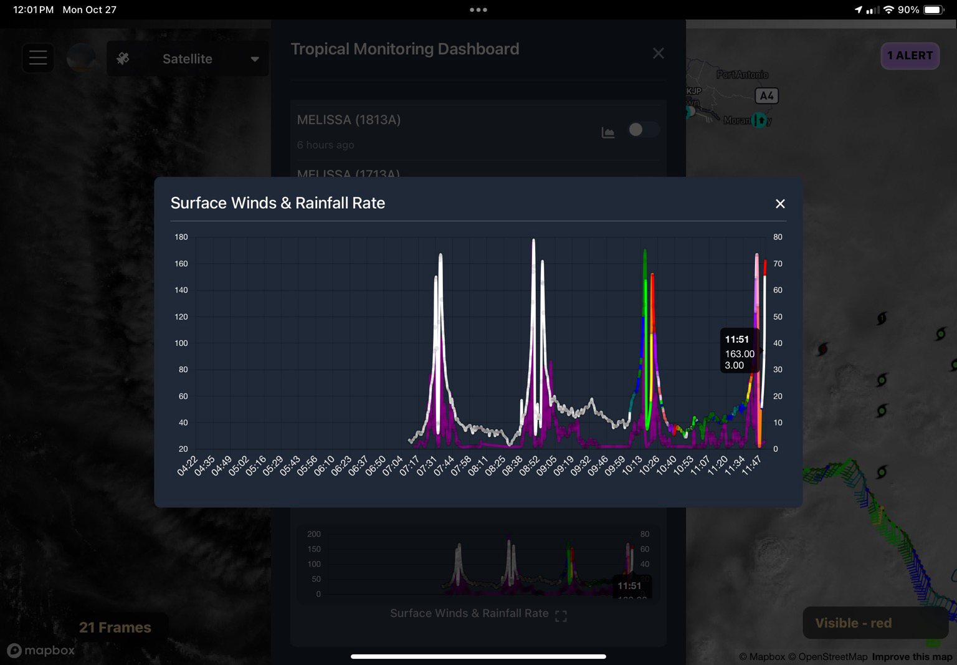Open the hamburger menu

coord(38,58)
